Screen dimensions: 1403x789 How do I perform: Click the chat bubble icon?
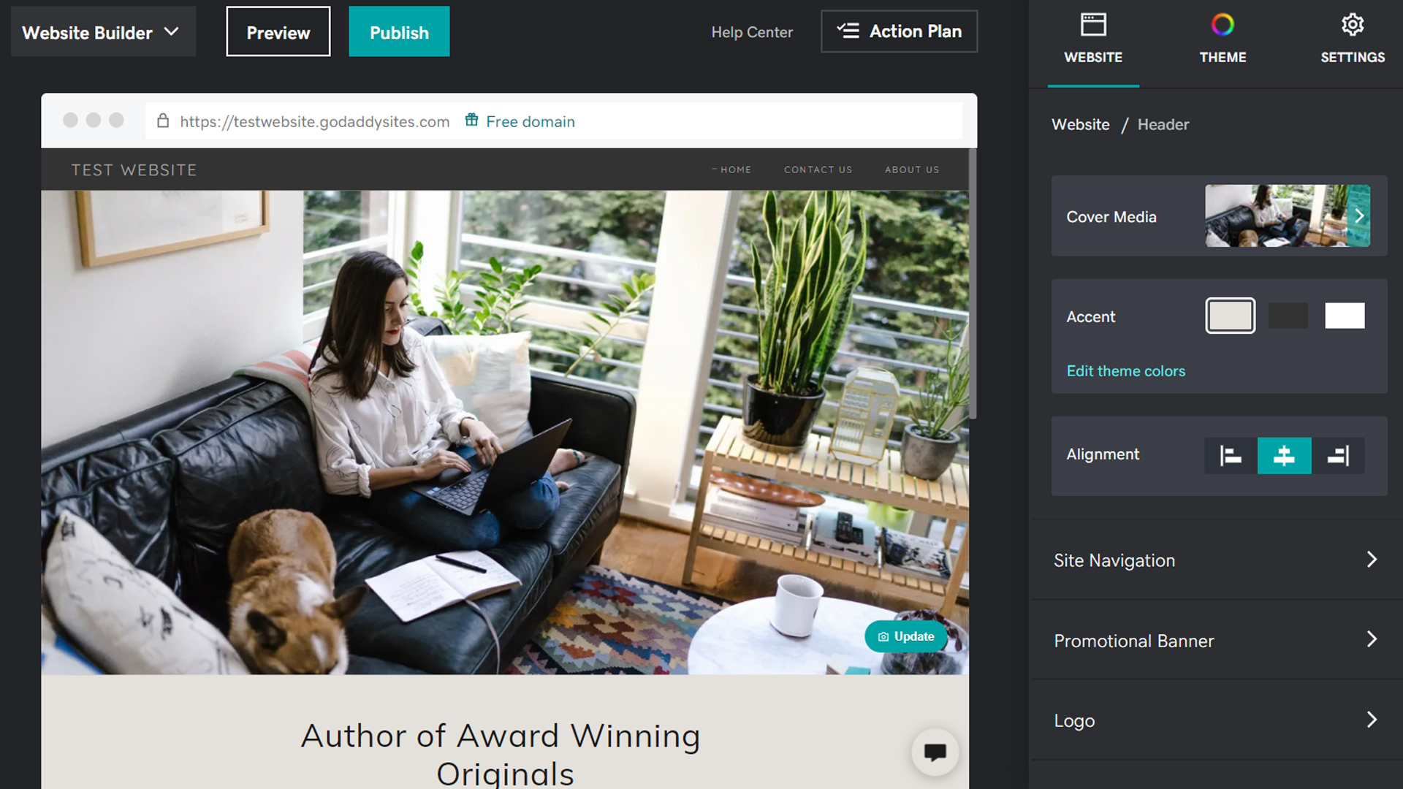click(932, 752)
